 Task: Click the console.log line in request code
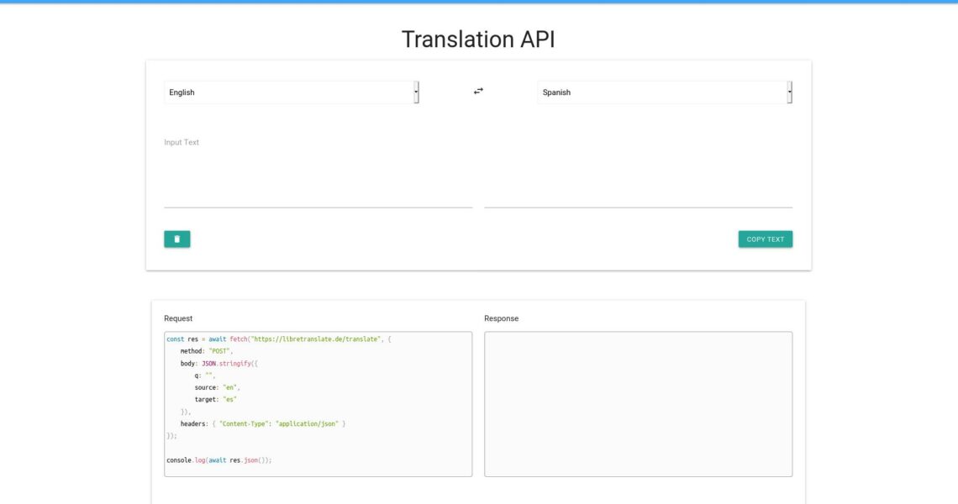(219, 460)
